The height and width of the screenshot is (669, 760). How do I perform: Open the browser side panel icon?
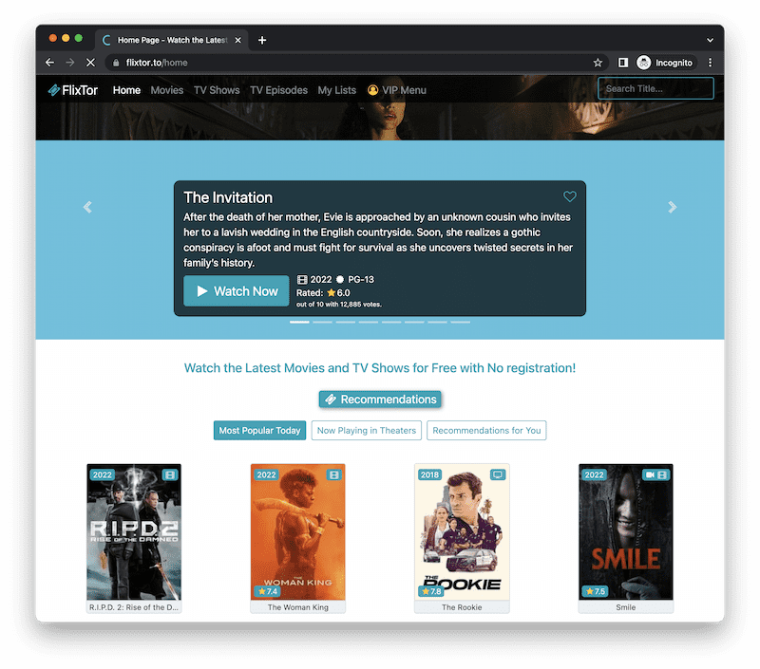[x=623, y=63]
